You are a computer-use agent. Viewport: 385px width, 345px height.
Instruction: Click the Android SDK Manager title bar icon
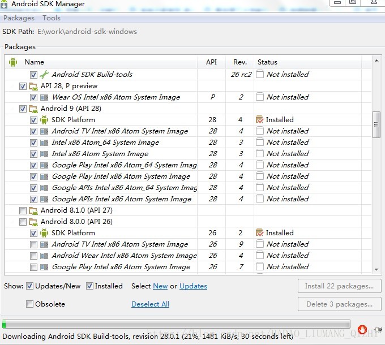pyautogui.click(x=4, y=4)
